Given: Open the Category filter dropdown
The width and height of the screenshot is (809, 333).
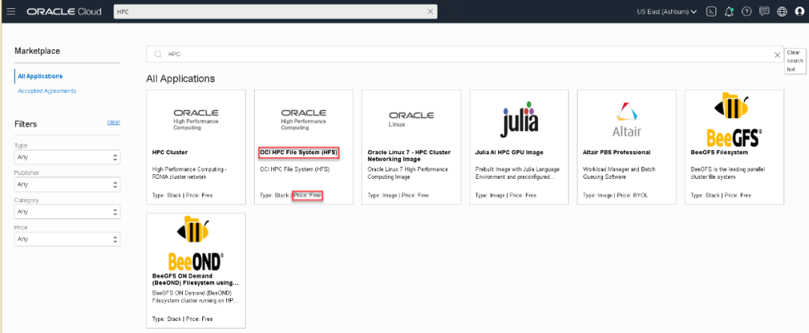Looking at the screenshot, I should (x=67, y=211).
